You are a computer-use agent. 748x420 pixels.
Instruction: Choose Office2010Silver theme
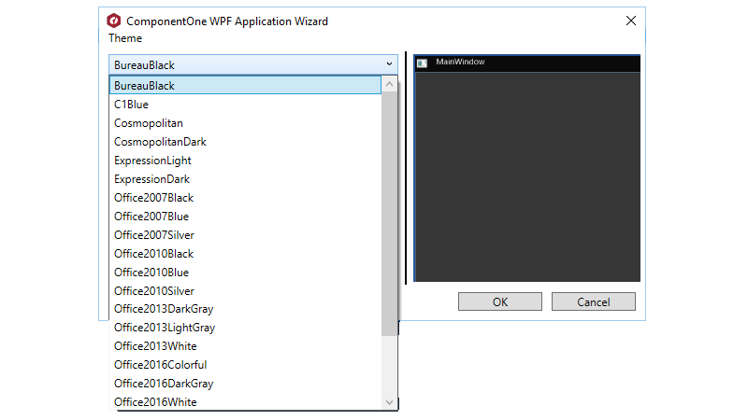245,290
